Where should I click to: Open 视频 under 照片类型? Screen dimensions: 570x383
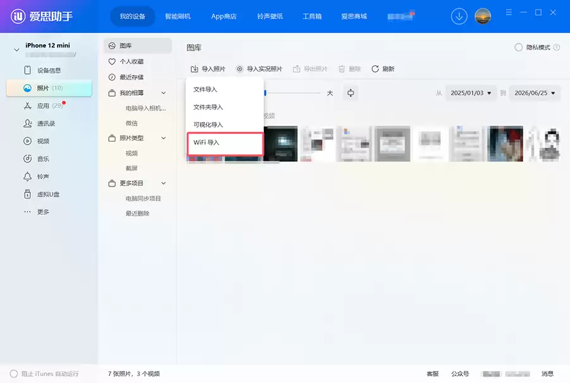[132, 153]
